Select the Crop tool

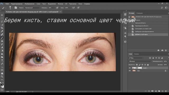pos(2,28)
